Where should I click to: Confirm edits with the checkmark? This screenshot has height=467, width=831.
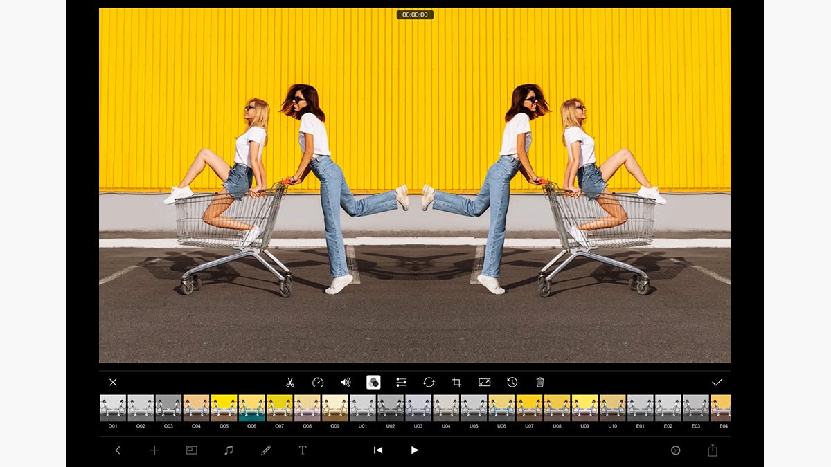pos(718,381)
